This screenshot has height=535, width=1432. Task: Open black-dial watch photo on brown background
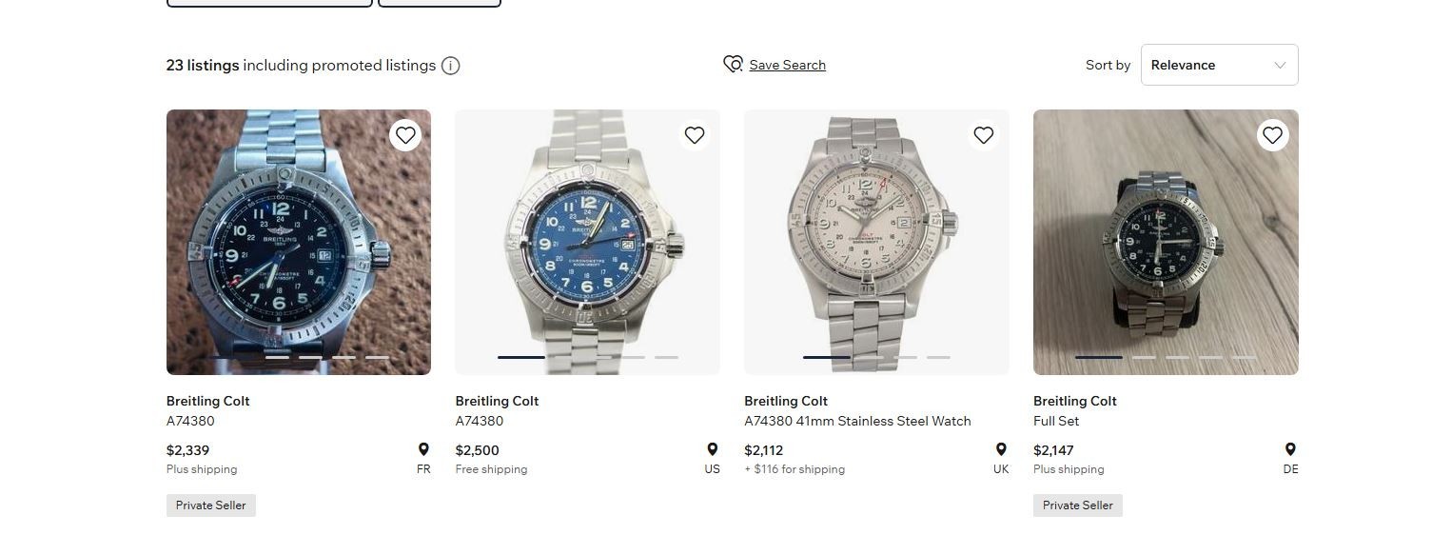tap(299, 242)
